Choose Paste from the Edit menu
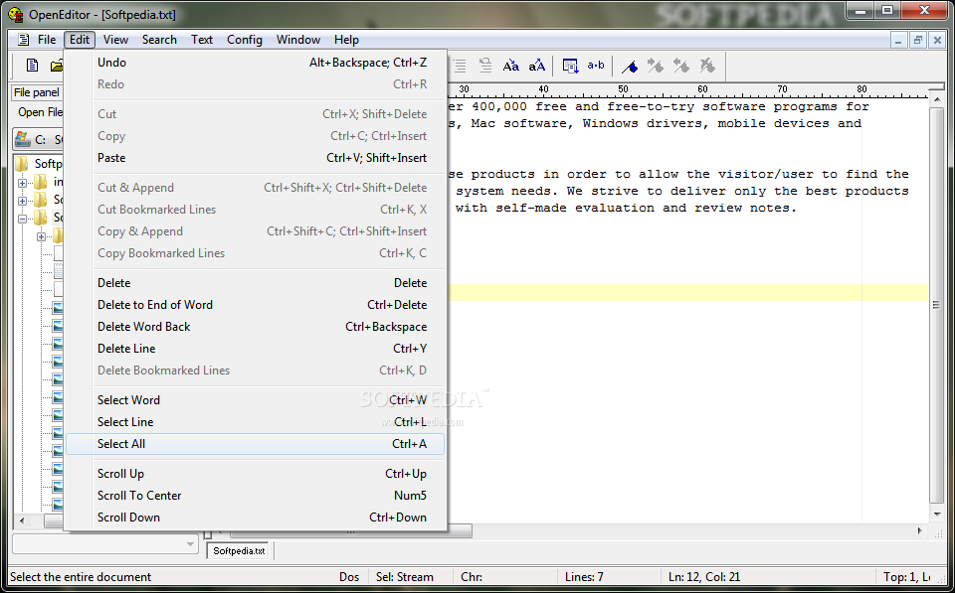 click(256, 158)
